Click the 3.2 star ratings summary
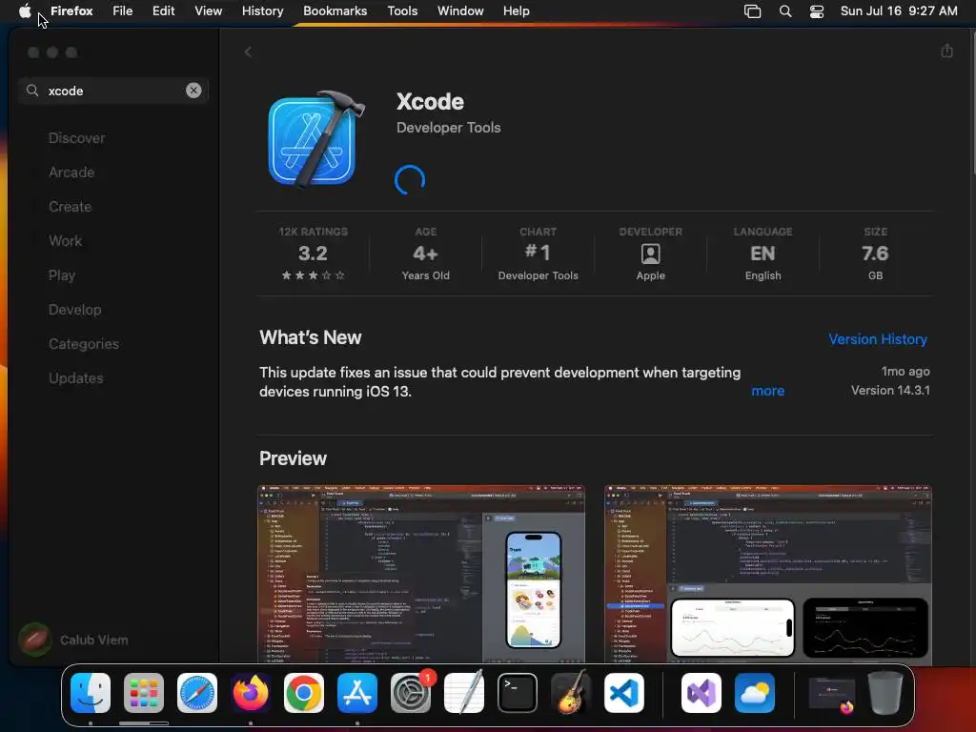 [313, 254]
